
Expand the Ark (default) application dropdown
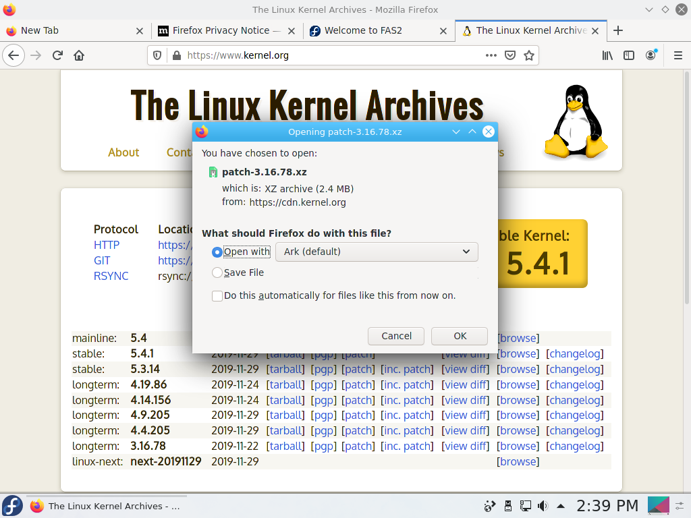coord(377,252)
